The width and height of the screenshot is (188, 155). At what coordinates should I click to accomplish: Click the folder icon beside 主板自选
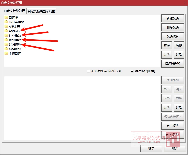point(6,53)
